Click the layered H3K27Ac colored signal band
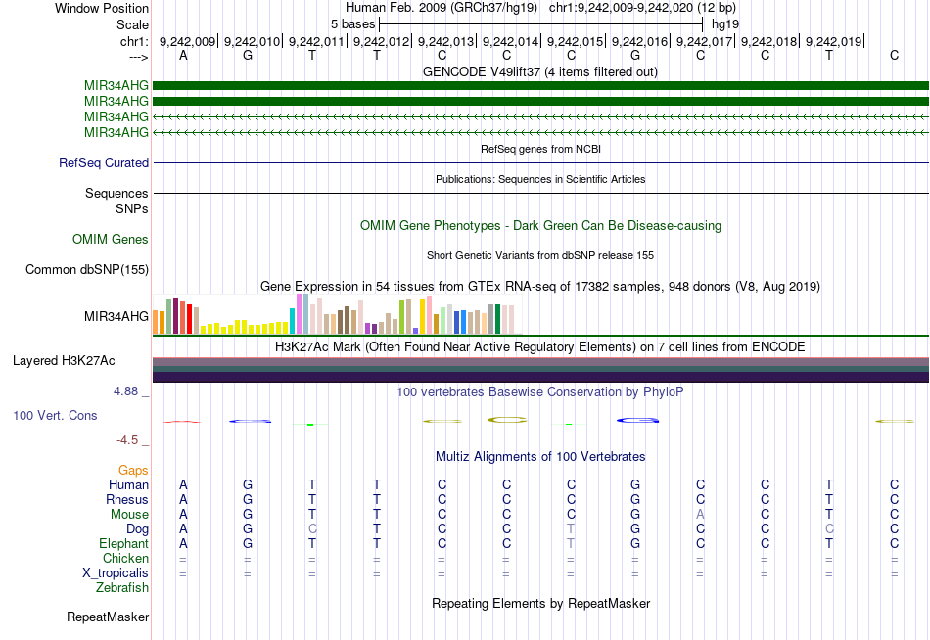This screenshot has width=930, height=640. pyautogui.click(x=540, y=370)
